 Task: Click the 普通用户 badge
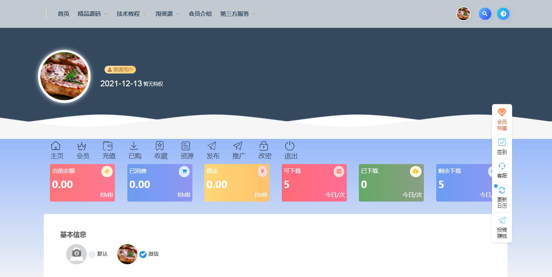click(120, 70)
